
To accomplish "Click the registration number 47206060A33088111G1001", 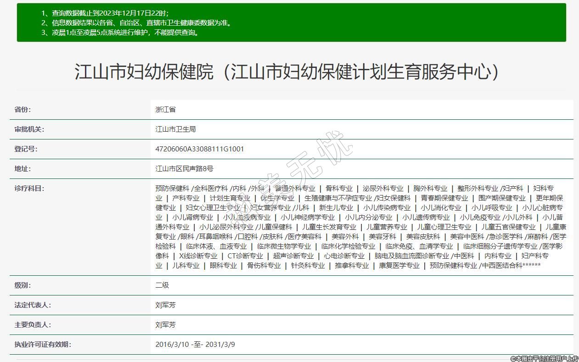I will (200, 149).
